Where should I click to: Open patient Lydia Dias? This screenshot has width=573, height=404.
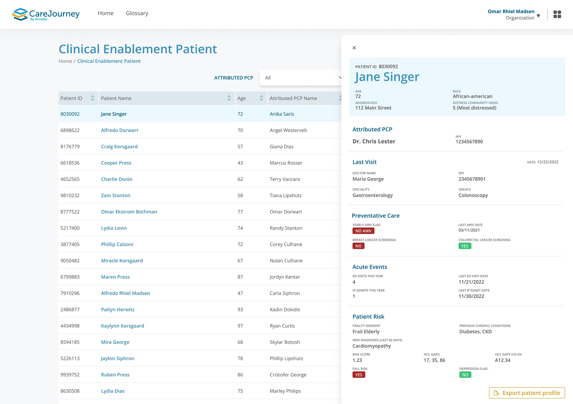click(x=113, y=391)
